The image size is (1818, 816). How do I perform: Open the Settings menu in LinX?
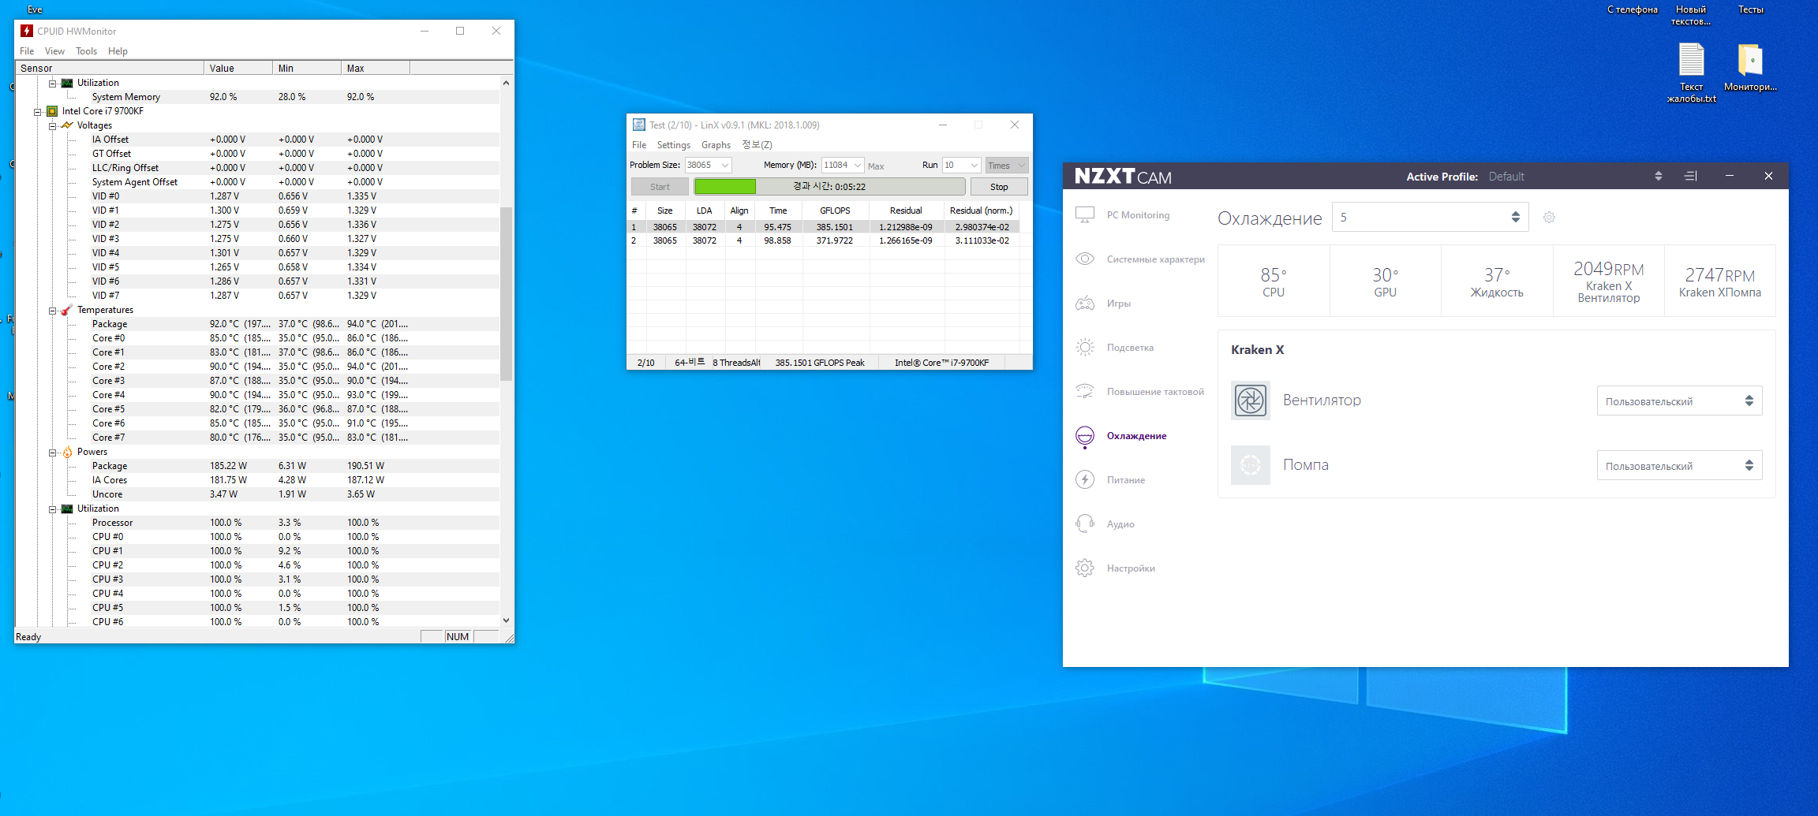tap(673, 145)
